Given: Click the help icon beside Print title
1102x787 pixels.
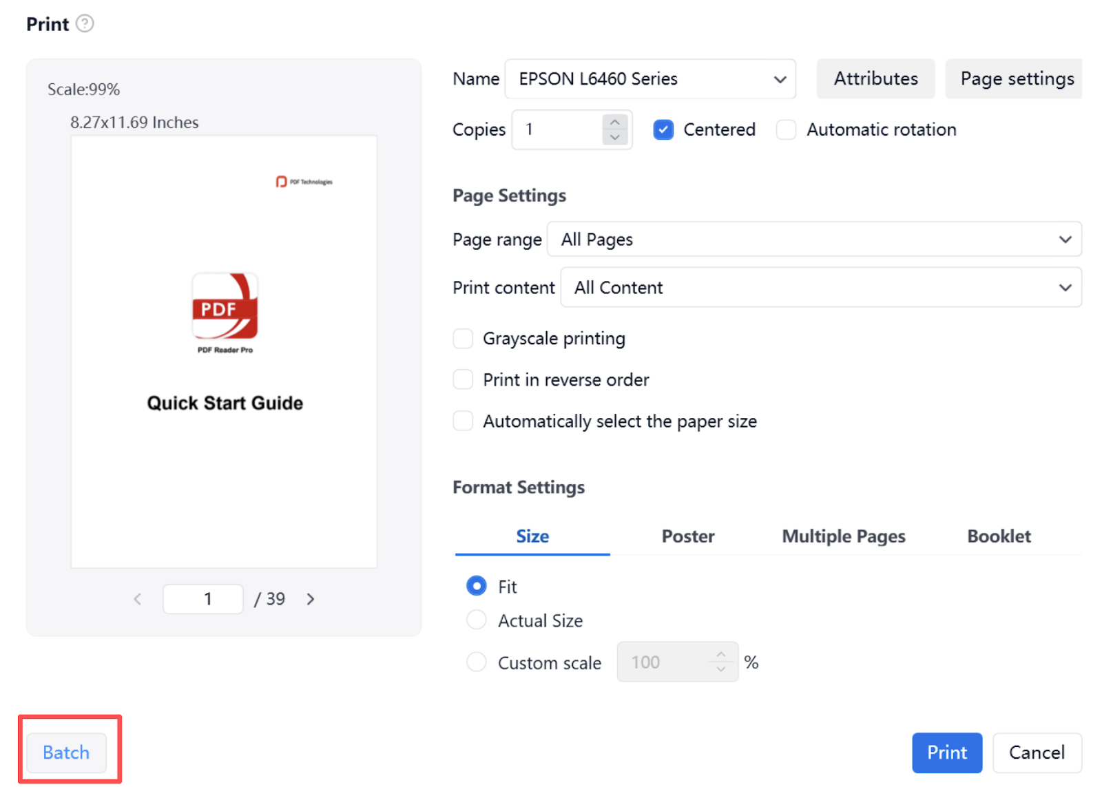Looking at the screenshot, I should (85, 24).
